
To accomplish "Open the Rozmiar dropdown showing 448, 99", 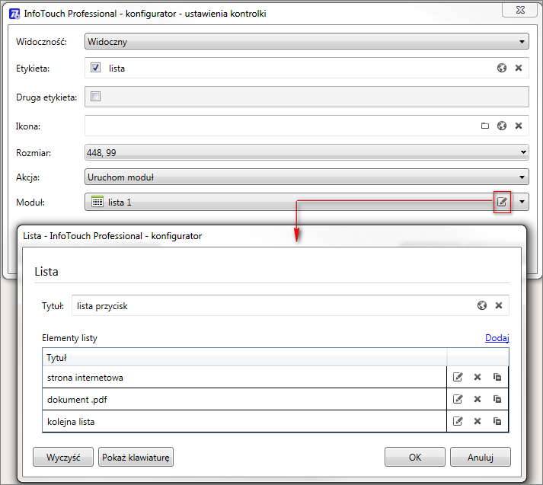I will click(306, 152).
